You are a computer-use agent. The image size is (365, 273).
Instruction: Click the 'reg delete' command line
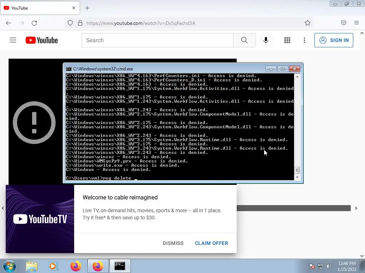(98, 178)
